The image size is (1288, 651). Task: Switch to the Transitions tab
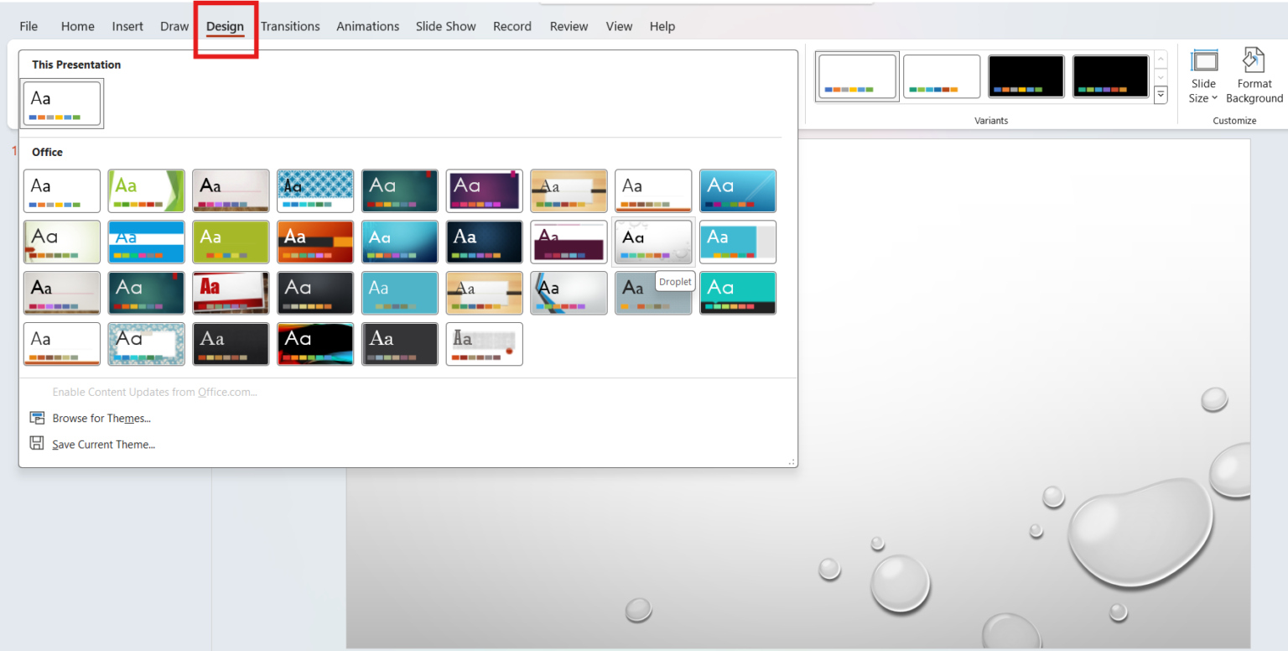(290, 26)
